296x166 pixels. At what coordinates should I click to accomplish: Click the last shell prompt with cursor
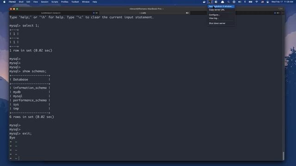click(14, 158)
